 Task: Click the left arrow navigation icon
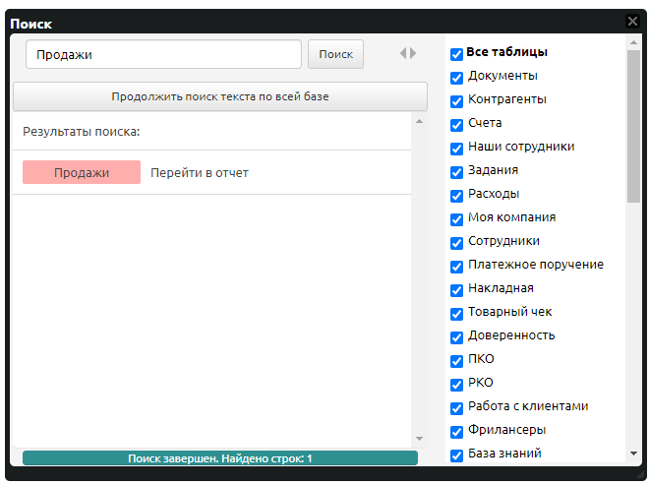click(x=402, y=54)
